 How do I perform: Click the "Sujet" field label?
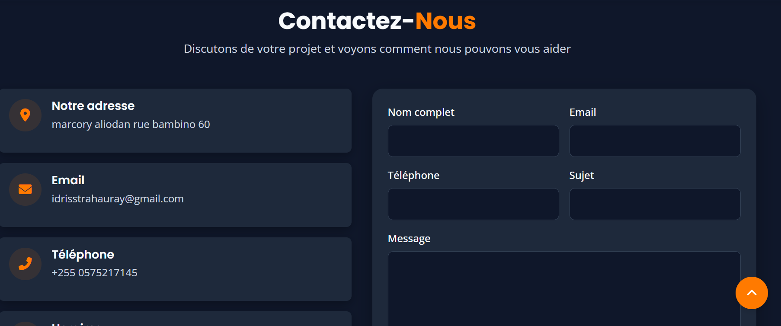(581, 176)
